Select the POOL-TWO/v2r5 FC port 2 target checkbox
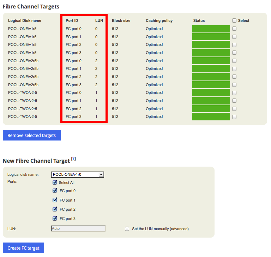 (x=234, y=109)
